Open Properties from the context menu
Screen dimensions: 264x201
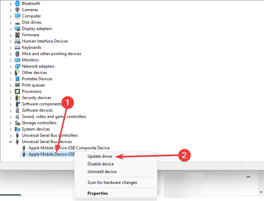[98, 193]
